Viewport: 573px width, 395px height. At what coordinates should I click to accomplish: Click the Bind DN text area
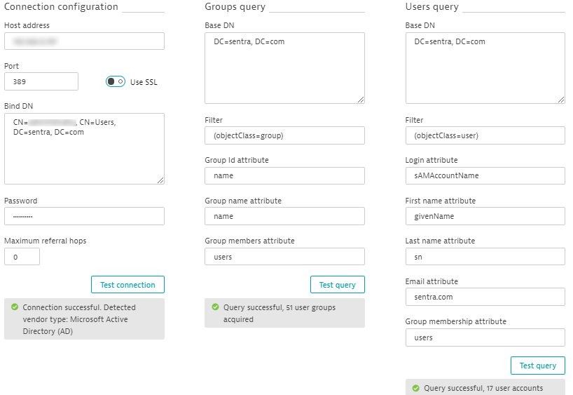(84, 148)
